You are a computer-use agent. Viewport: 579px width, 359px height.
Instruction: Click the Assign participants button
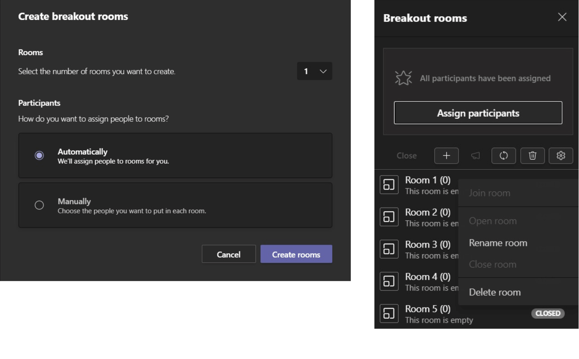[478, 113]
